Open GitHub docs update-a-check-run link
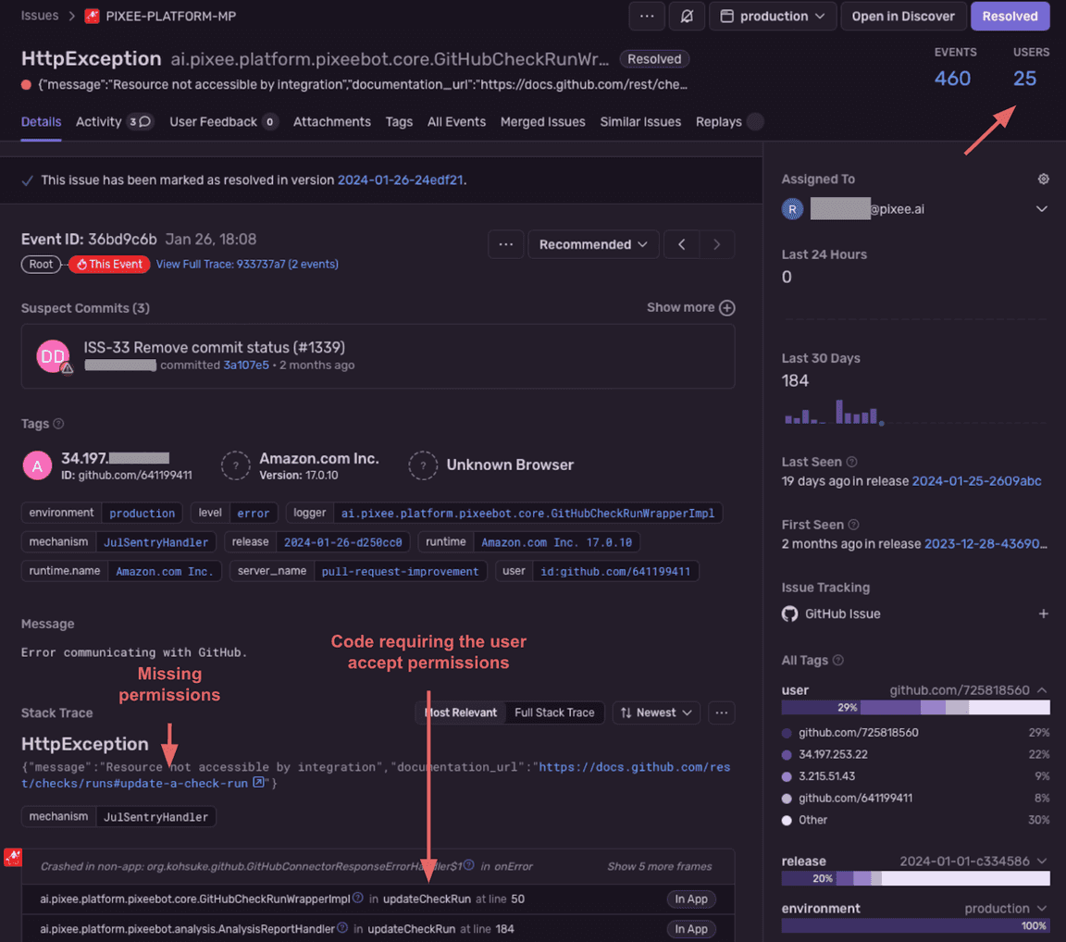This screenshot has width=1066, height=942. (x=376, y=775)
